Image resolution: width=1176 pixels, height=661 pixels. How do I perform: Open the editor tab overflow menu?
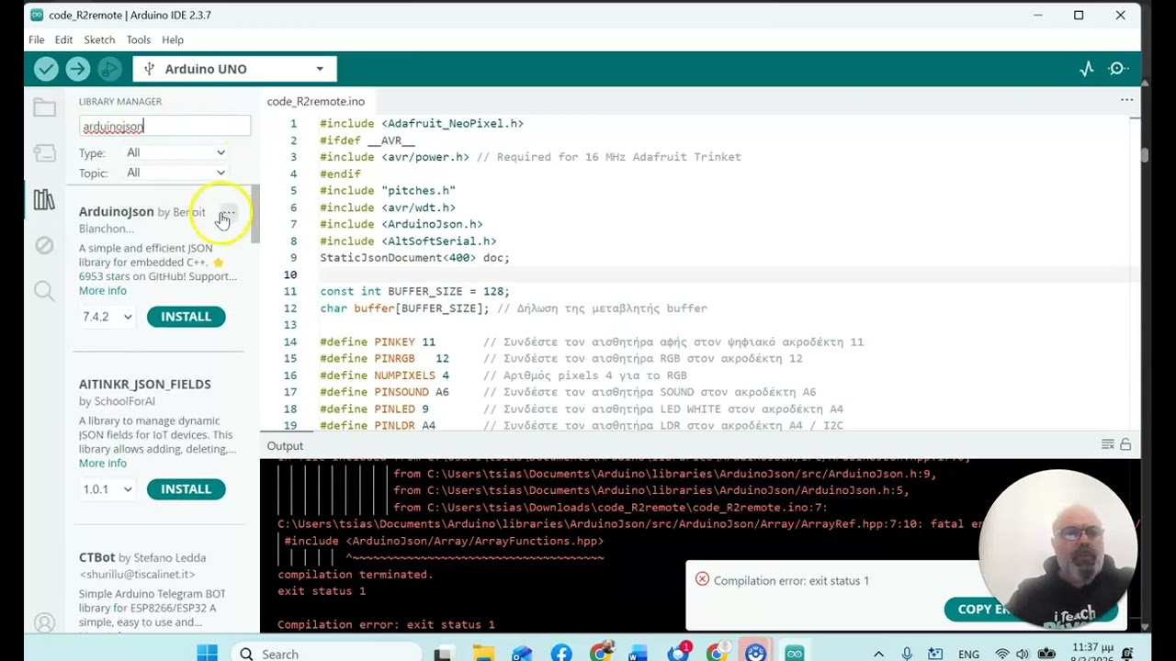1126,100
